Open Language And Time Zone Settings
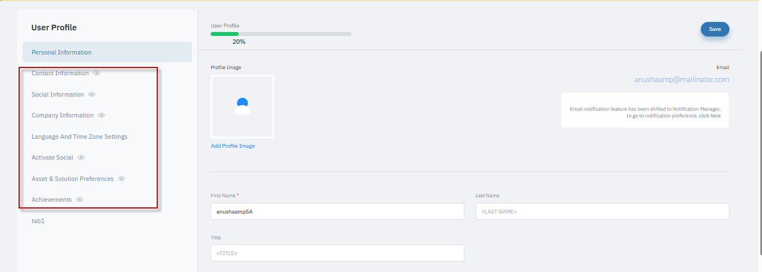Screen dimensions: 762x272 point(79,137)
